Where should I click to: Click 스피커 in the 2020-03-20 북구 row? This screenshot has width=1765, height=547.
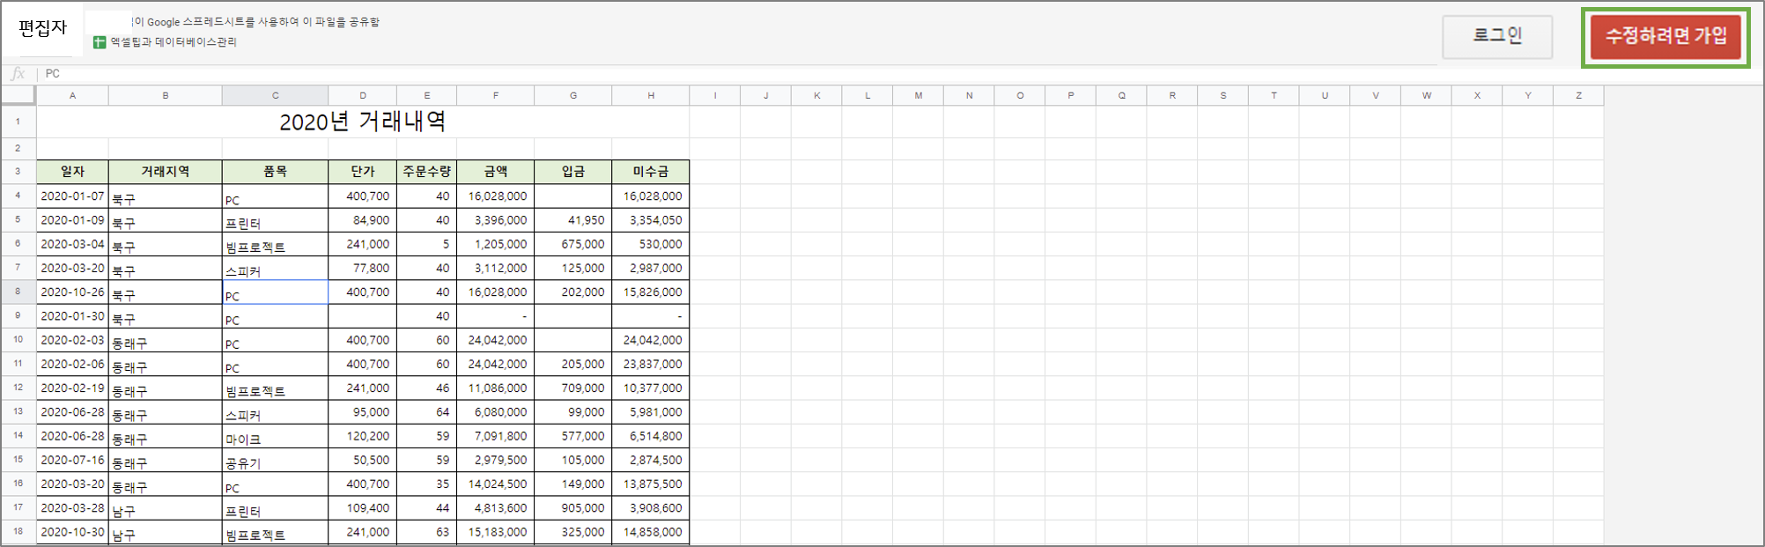[x=275, y=269]
